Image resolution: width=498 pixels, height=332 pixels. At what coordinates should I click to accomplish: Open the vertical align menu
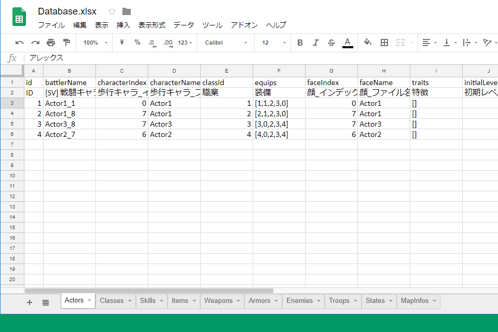point(450,43)
